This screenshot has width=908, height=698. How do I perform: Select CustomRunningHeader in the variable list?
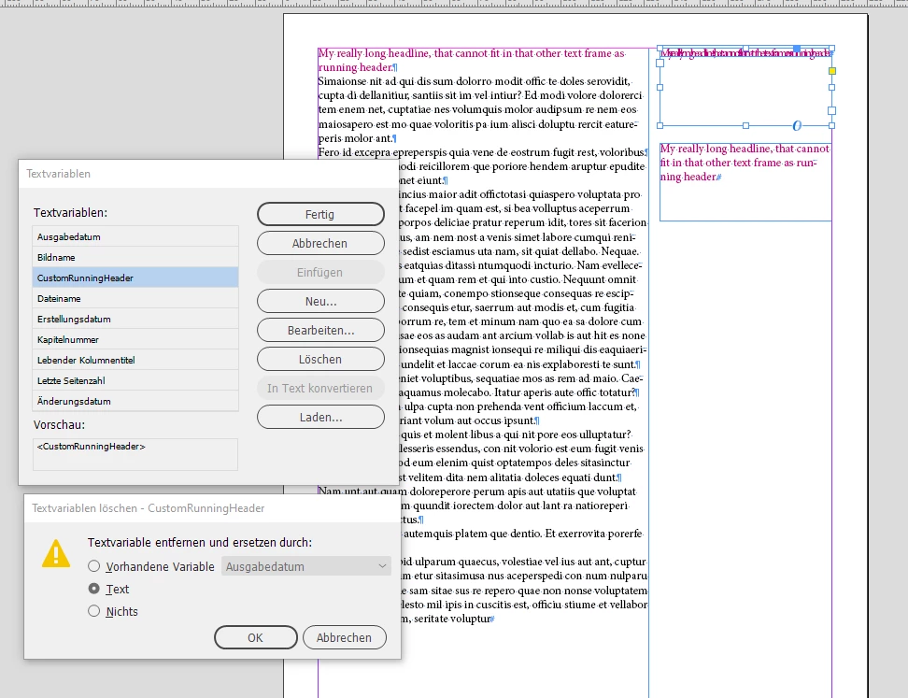(135, 278)
